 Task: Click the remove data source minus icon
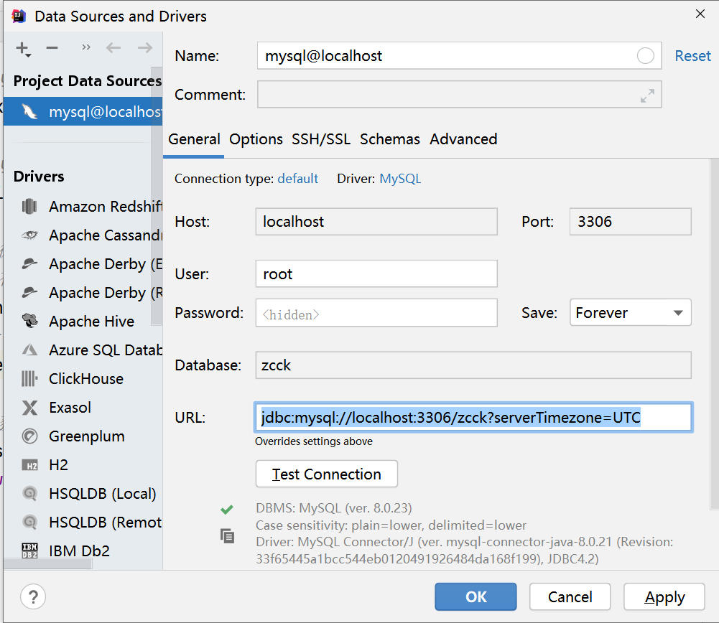52,48
